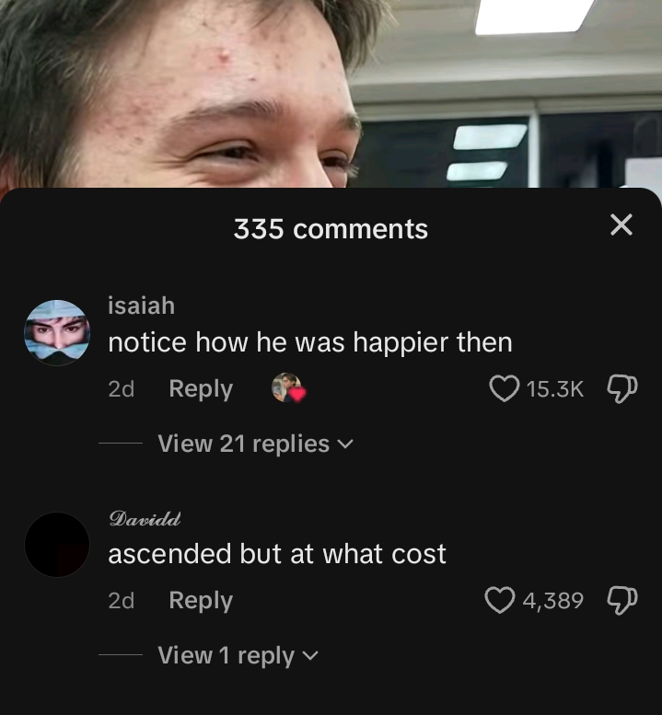Reply to isaiah's comment
The height and width of the screenshot is (715, 662).
point(201,389)
